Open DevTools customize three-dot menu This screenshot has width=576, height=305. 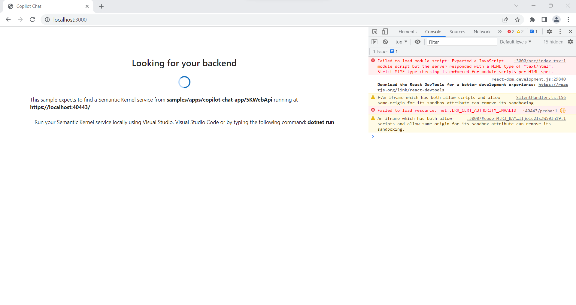point(560,31)
